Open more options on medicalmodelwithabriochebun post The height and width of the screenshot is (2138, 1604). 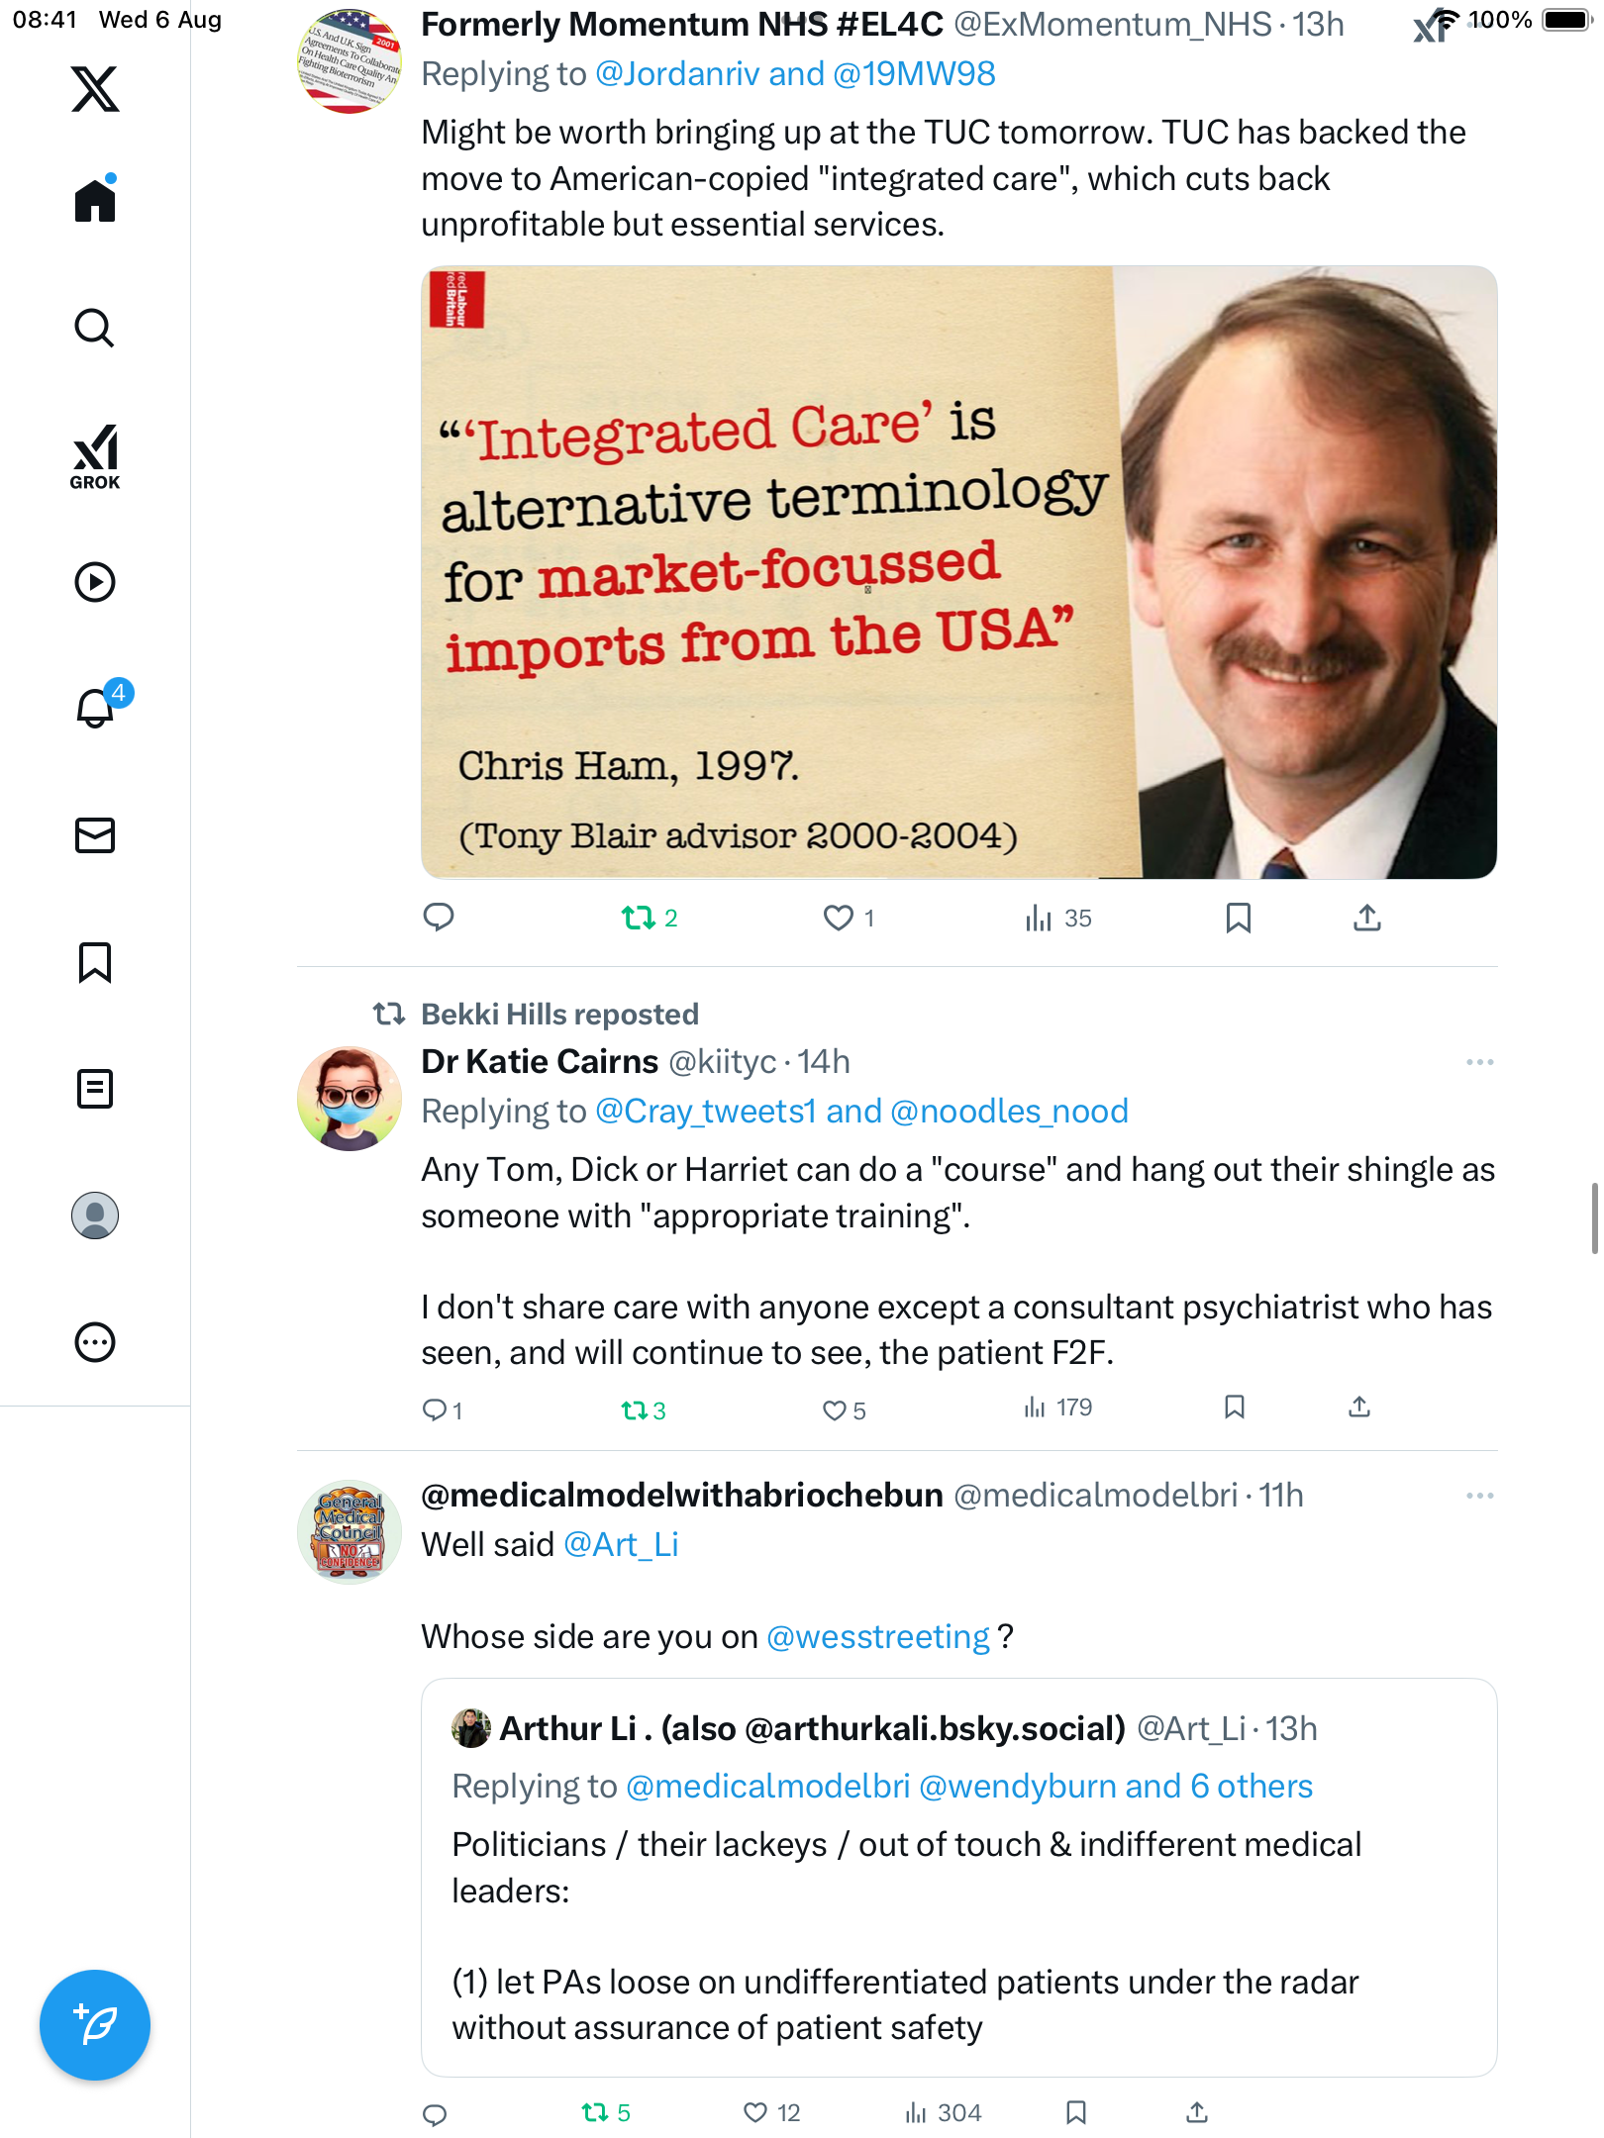1479,1496
